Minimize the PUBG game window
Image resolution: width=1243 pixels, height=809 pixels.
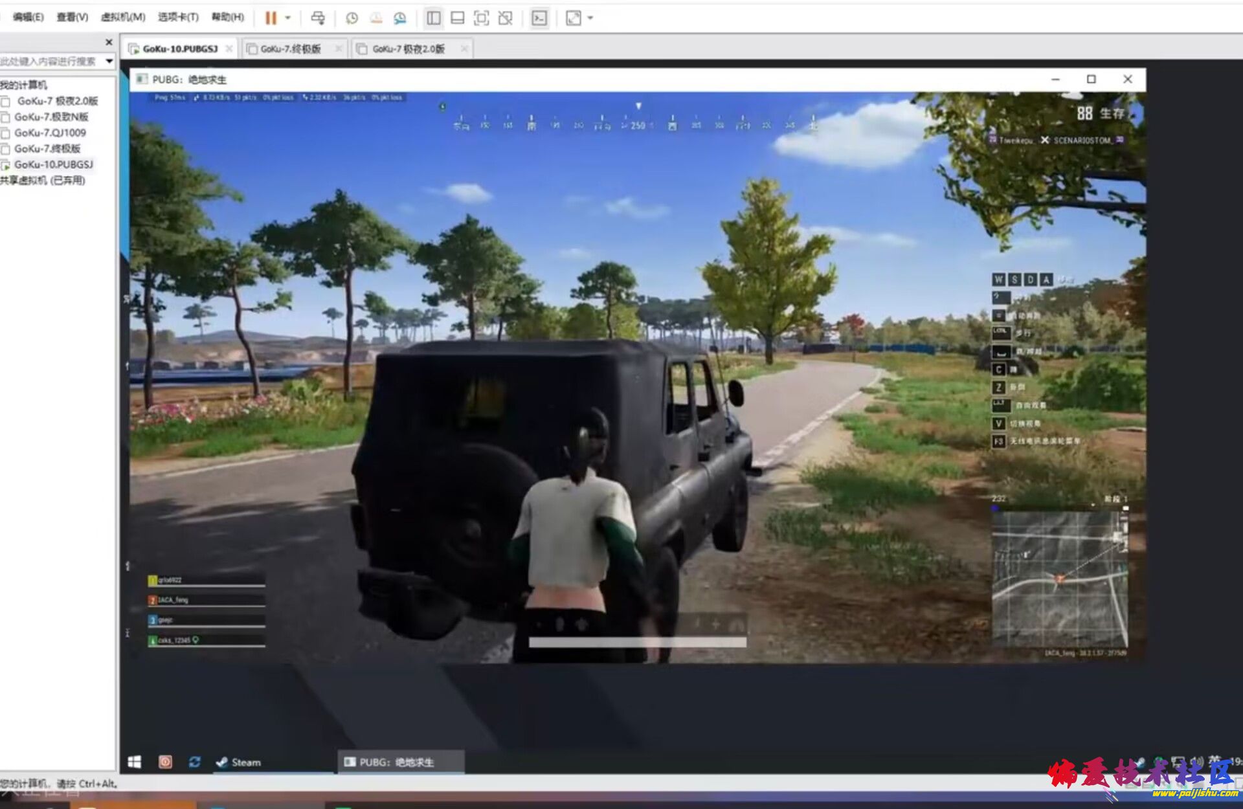[x=1055, y=79]
